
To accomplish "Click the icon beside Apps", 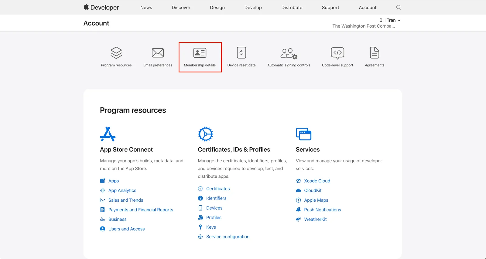I will coord(103,181).
